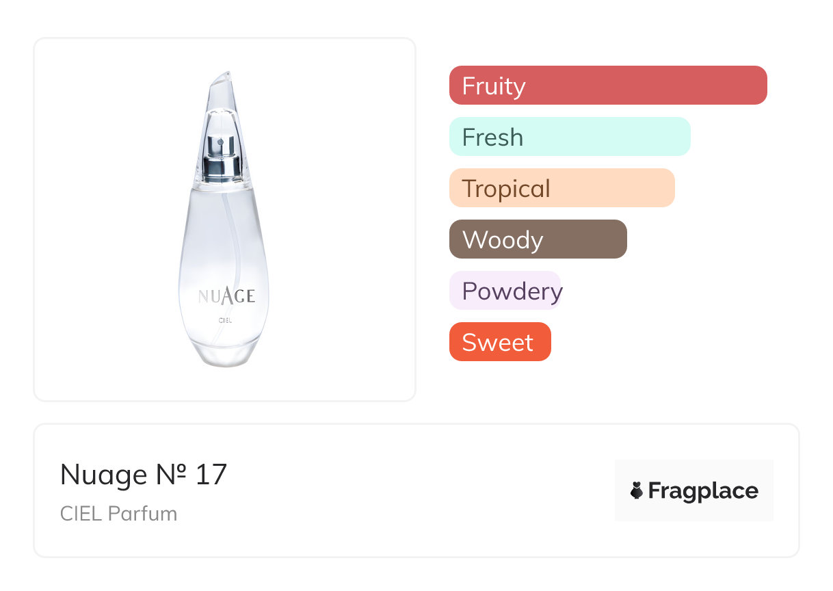Select the brown Woody accord bar

(538, 239)
